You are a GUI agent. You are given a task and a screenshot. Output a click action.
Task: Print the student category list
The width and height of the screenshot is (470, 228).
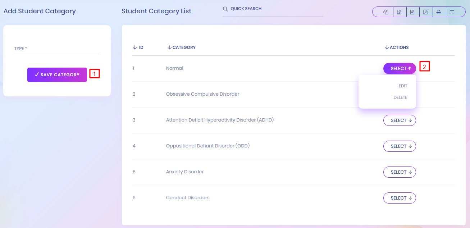[439, 12]
